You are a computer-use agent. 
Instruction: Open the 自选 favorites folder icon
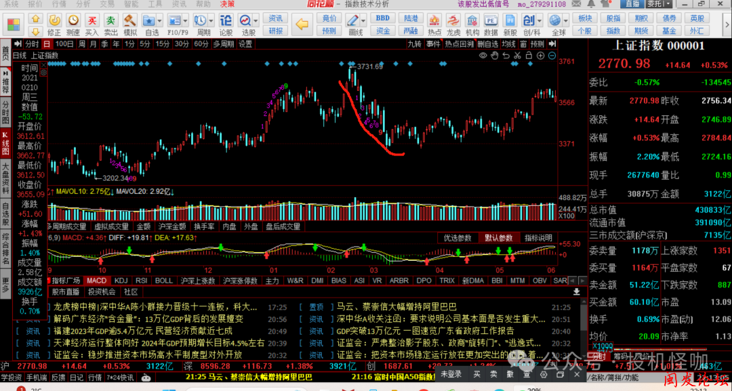pyautogui.click(x=149, y=20)
